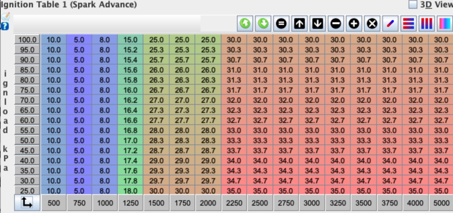Select cell 18.0 at 1250 RPM

tap(131, 191)
